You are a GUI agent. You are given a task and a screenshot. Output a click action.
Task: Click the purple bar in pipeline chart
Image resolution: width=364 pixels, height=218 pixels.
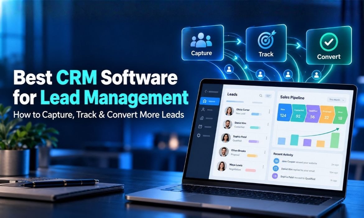tap(307, 143)
